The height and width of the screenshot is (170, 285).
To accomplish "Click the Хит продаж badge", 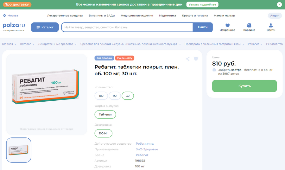I will tap(104, 58).
